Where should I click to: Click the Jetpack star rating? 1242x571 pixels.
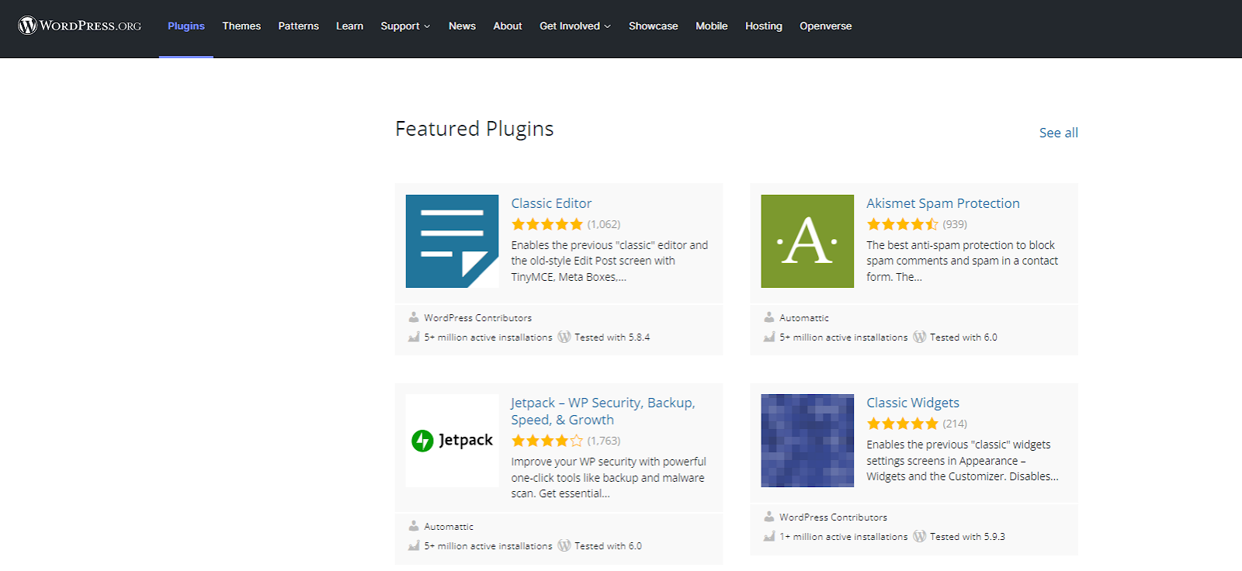point(547,441)
